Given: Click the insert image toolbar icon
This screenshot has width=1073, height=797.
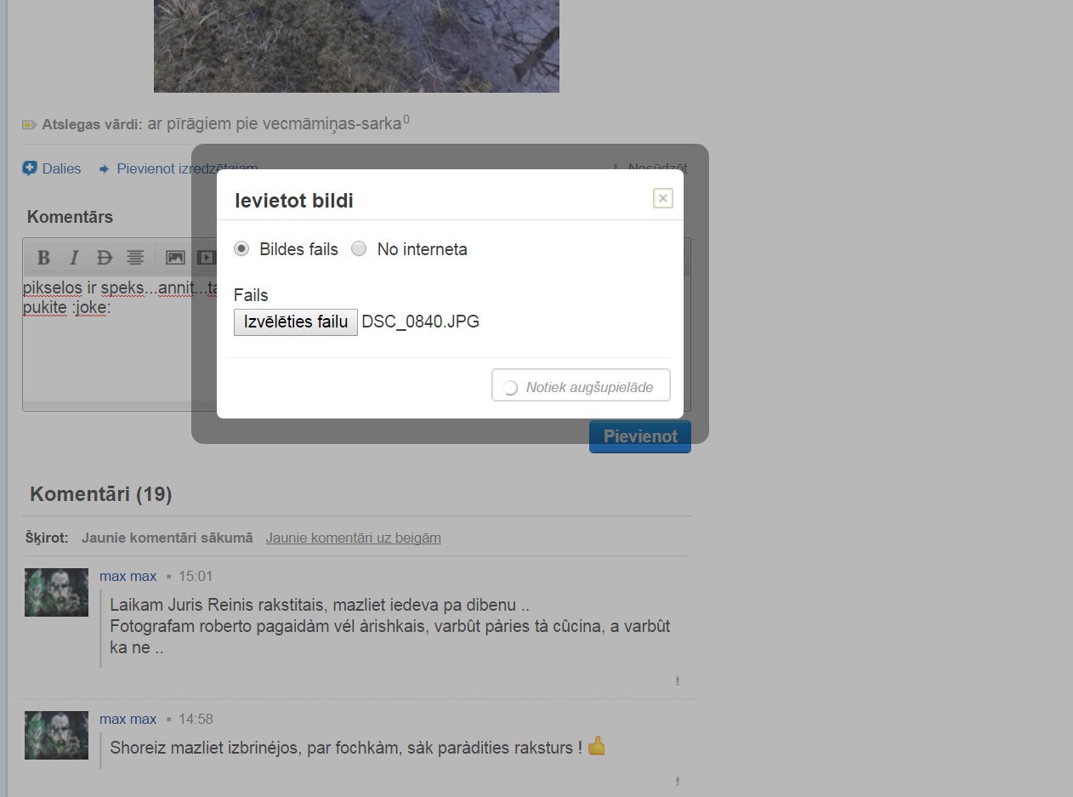Looking at the screenshot, I should click(x=175, y=258).
